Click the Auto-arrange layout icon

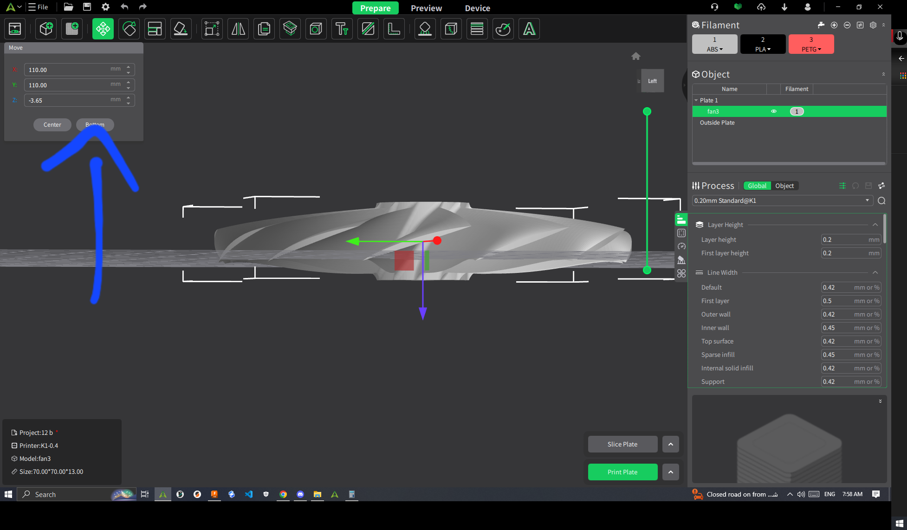tap(155, 29)
